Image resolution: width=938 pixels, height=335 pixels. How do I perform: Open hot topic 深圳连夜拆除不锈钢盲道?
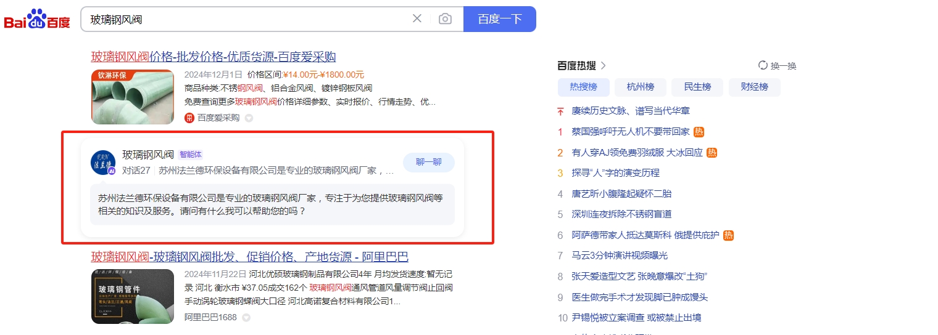[621, 214]
